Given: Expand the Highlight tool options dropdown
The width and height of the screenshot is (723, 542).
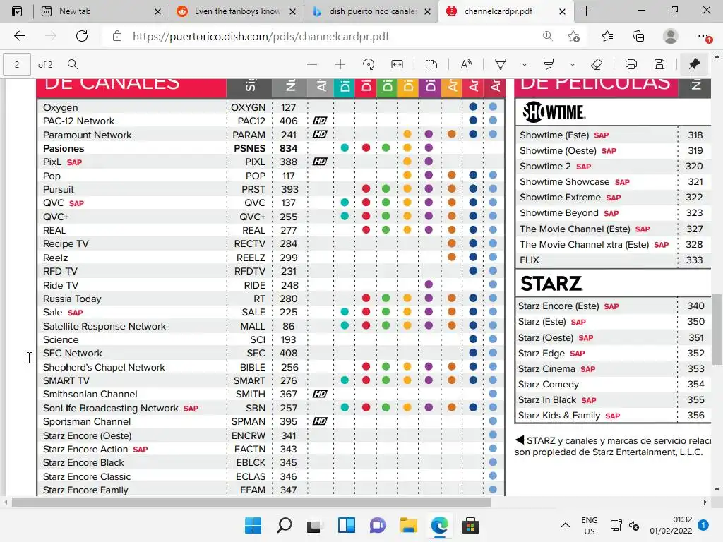Looking at the screenshot, I should tap(572, 64).
